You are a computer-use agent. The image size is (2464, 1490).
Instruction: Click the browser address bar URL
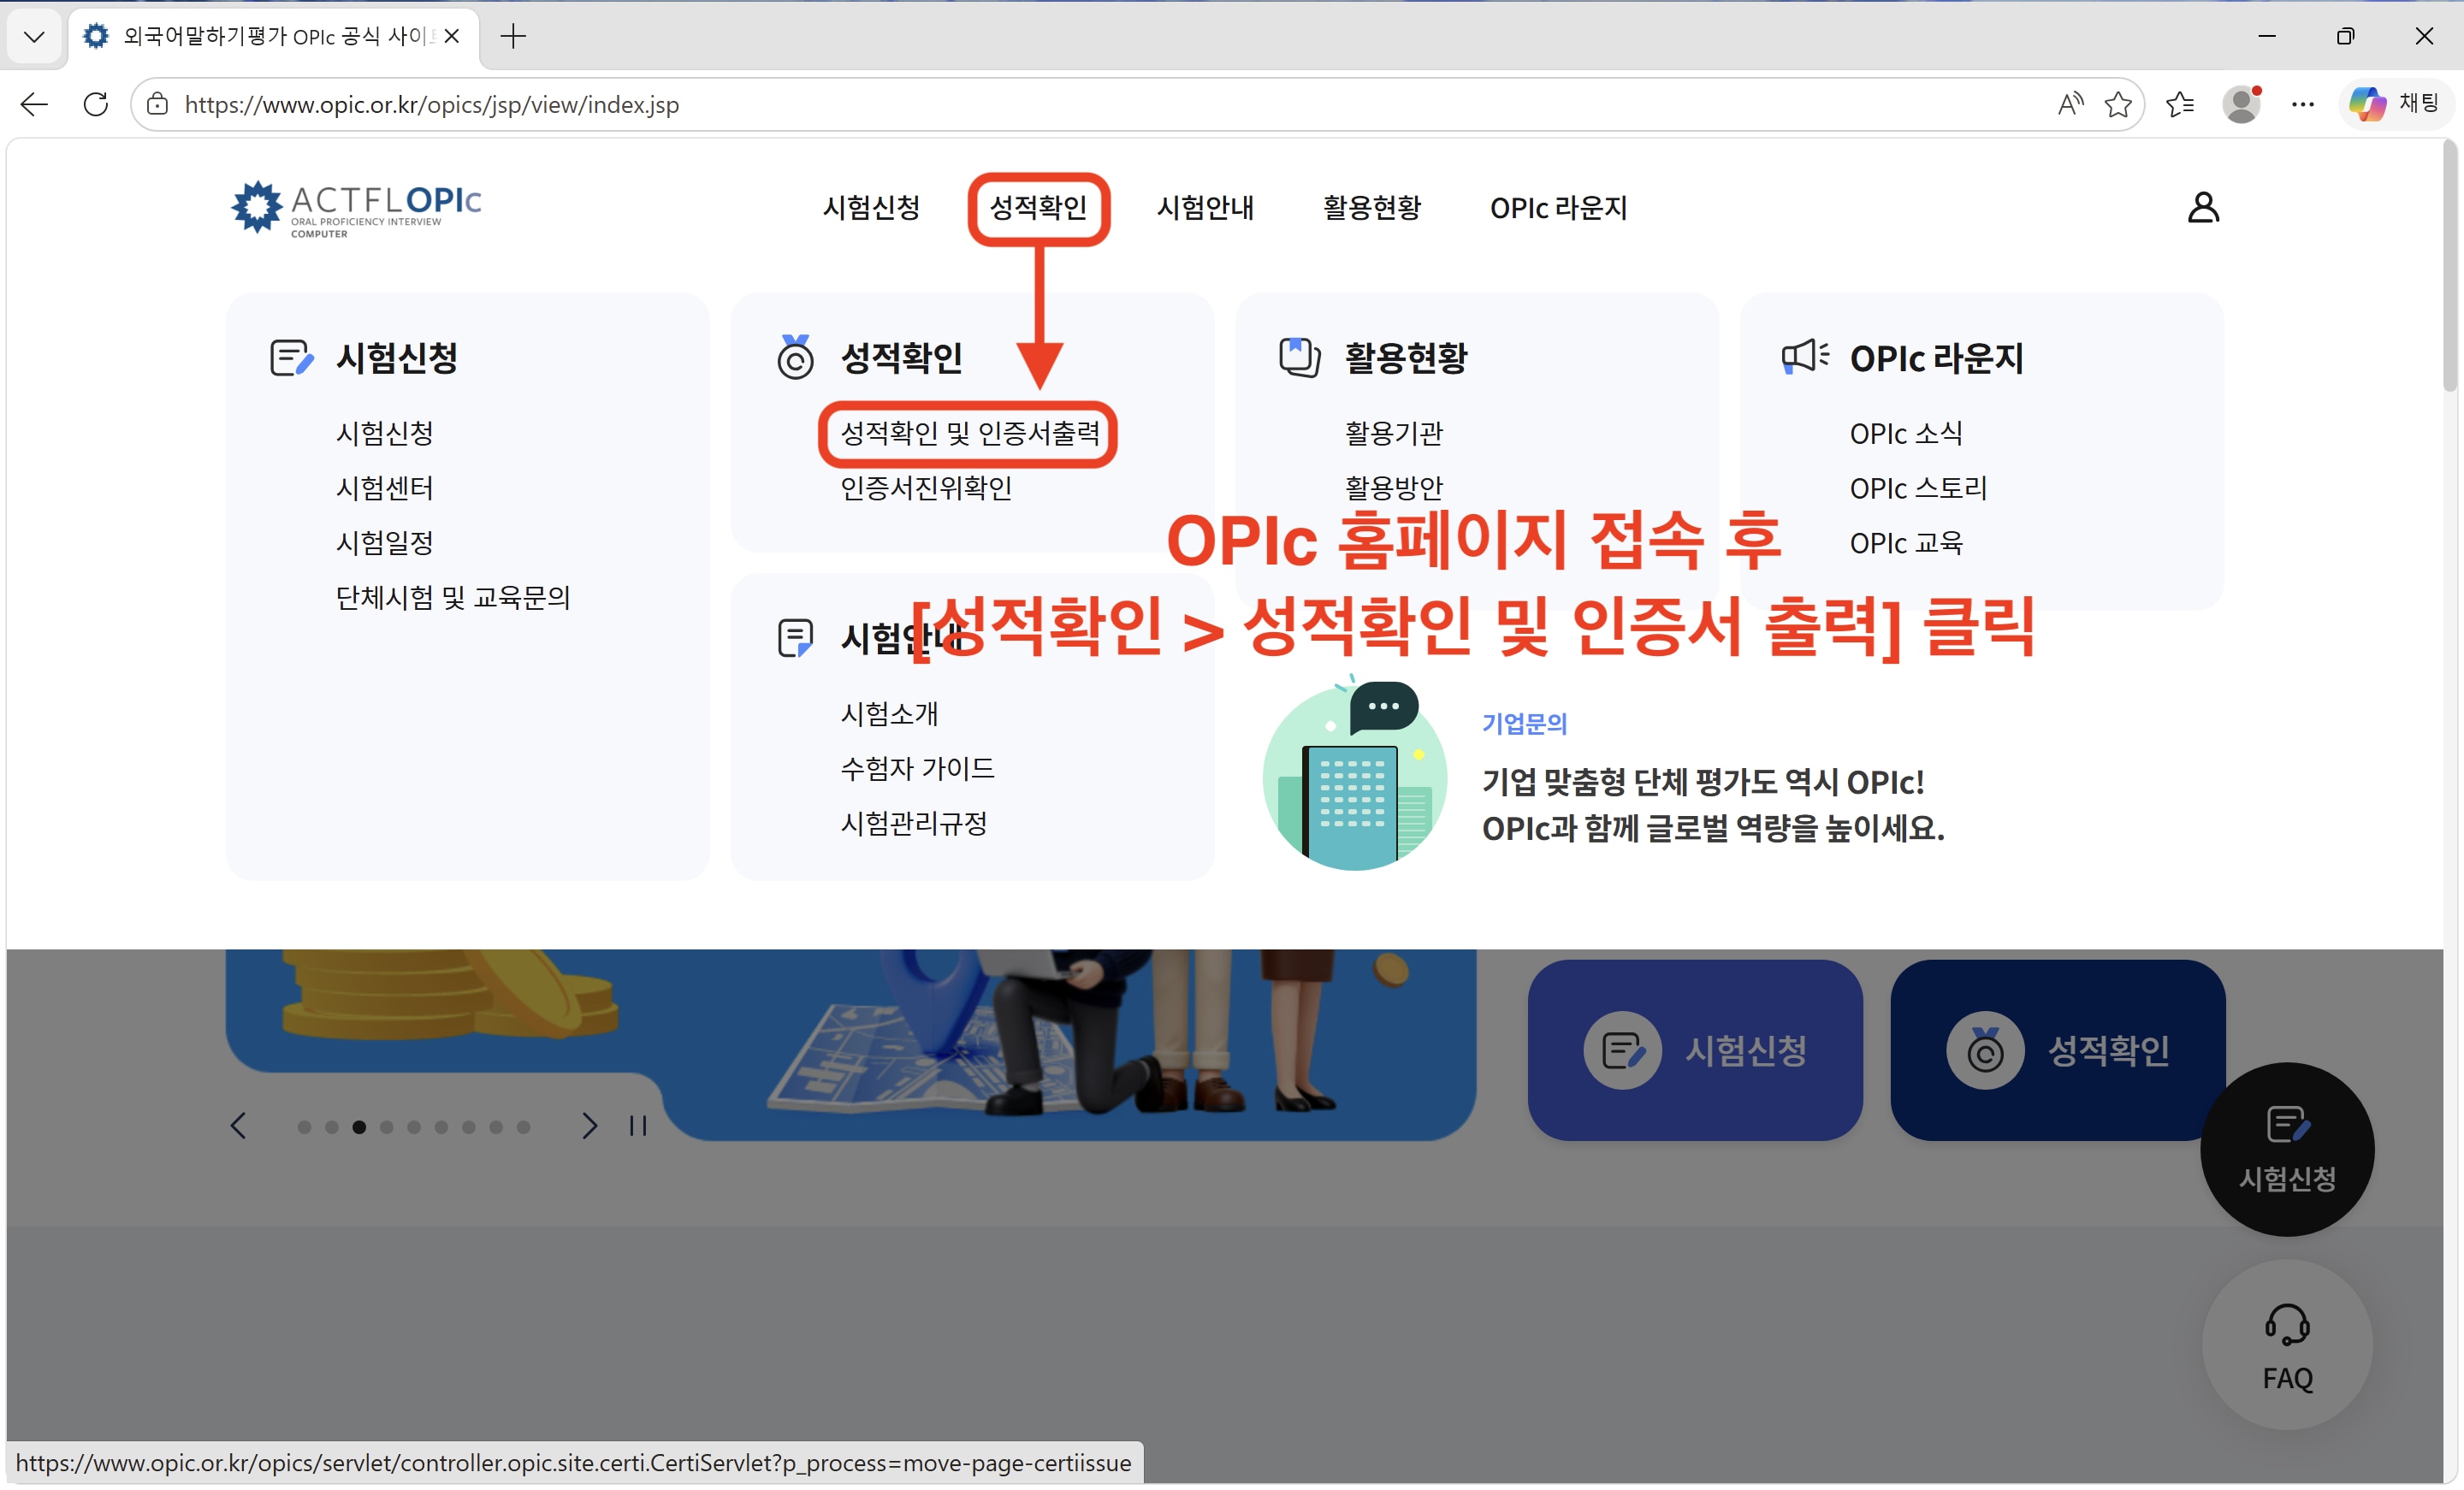point(432,104)
